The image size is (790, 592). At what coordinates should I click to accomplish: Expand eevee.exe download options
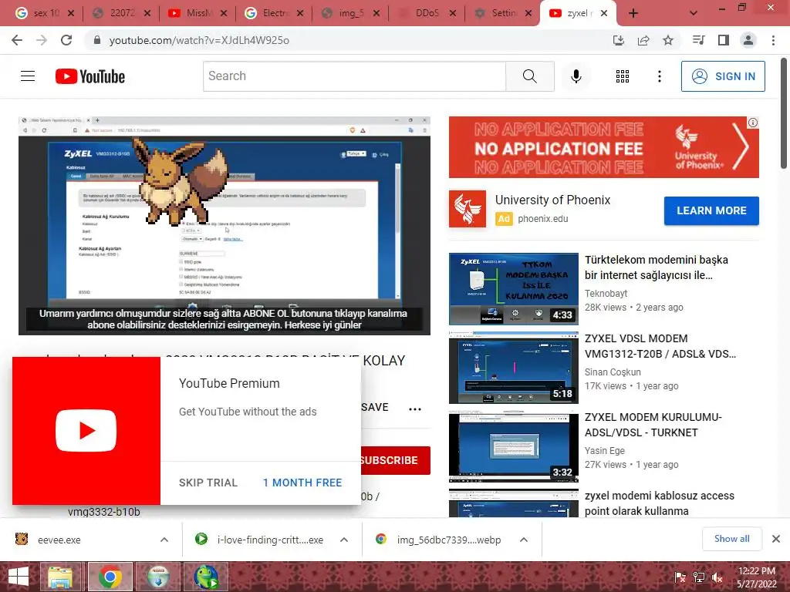pos(164,540)
